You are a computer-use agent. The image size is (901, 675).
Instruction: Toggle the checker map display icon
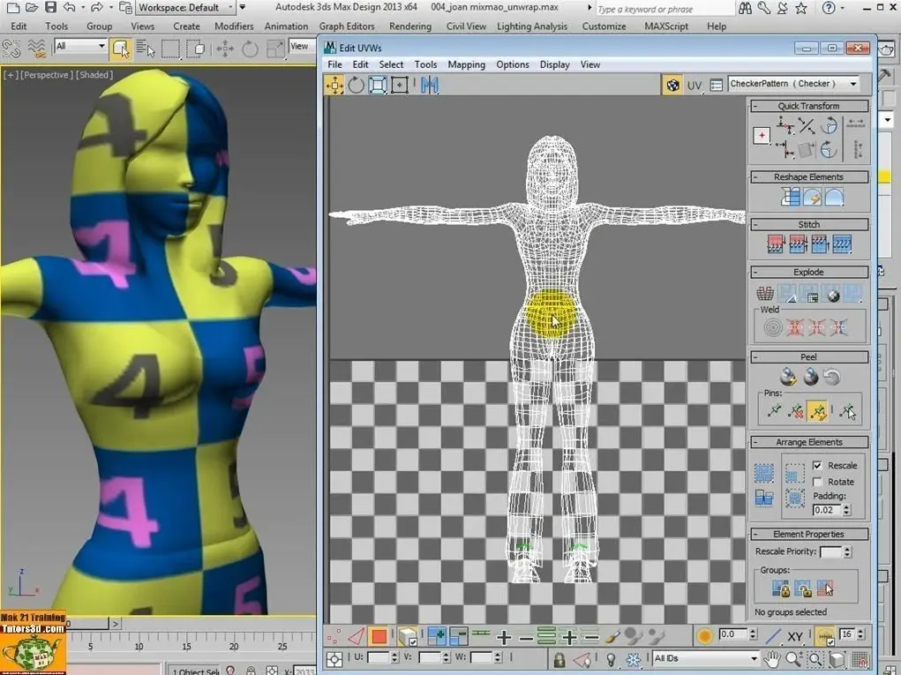(672, 85)
